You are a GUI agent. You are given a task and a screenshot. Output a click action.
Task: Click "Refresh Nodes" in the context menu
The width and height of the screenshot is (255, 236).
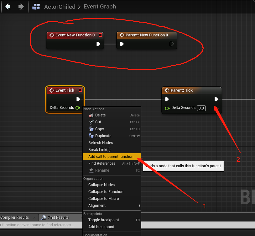101,142
